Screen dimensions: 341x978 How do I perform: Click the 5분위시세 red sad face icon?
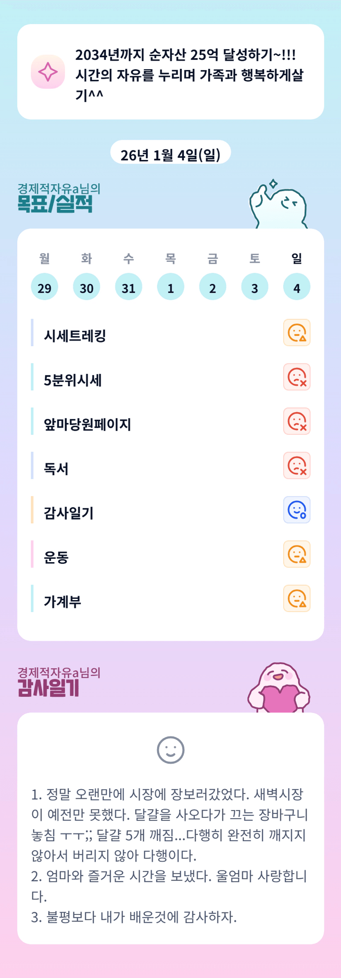pos(296,377)
